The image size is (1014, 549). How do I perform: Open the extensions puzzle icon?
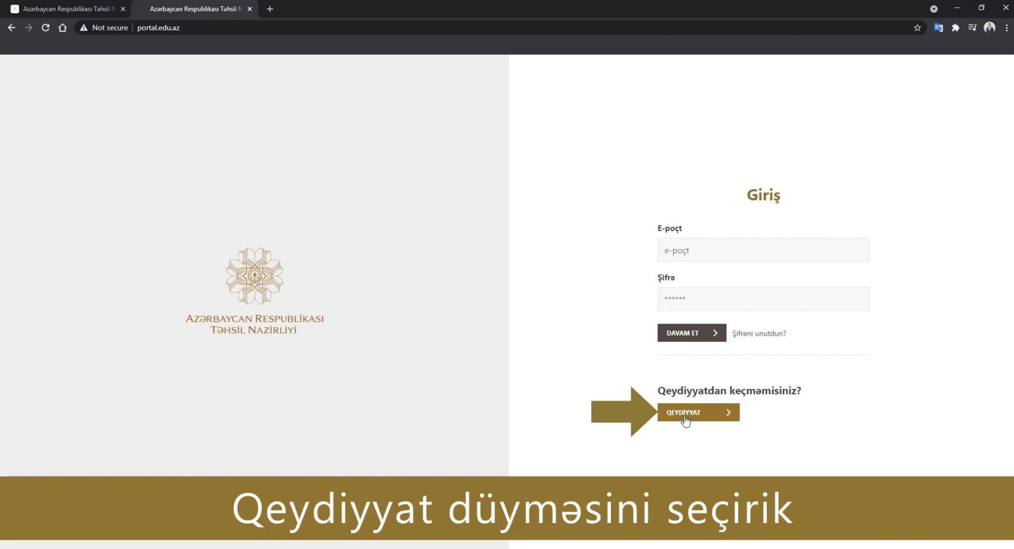pyautogui.click(x=956, y=28)
